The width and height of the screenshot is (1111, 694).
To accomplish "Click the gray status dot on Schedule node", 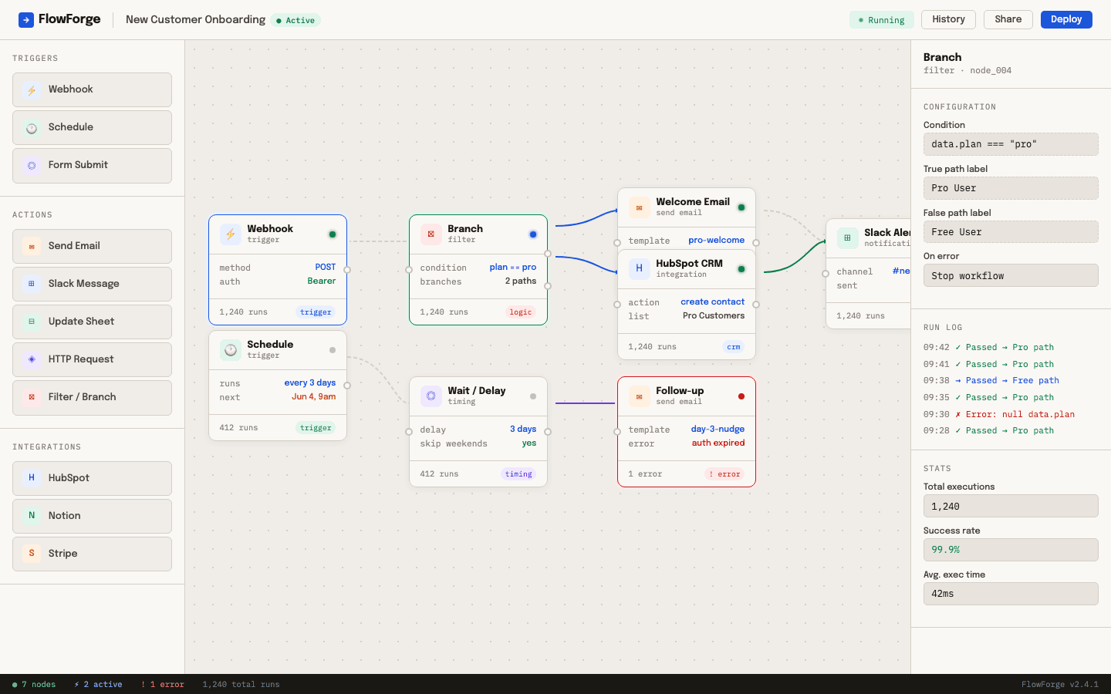I will pos(333,350).
